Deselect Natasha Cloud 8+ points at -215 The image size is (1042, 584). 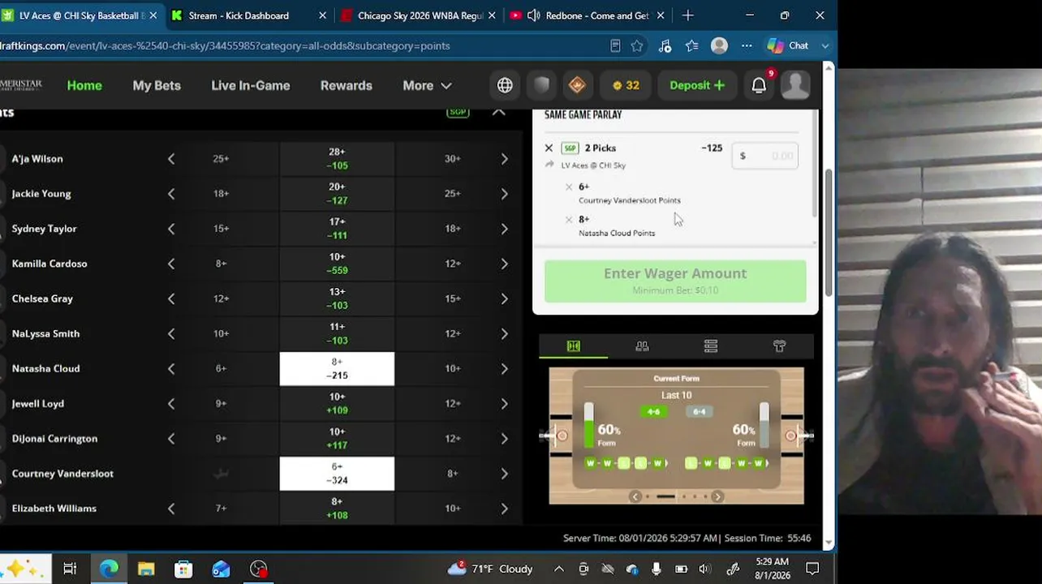tap(338, 368)
